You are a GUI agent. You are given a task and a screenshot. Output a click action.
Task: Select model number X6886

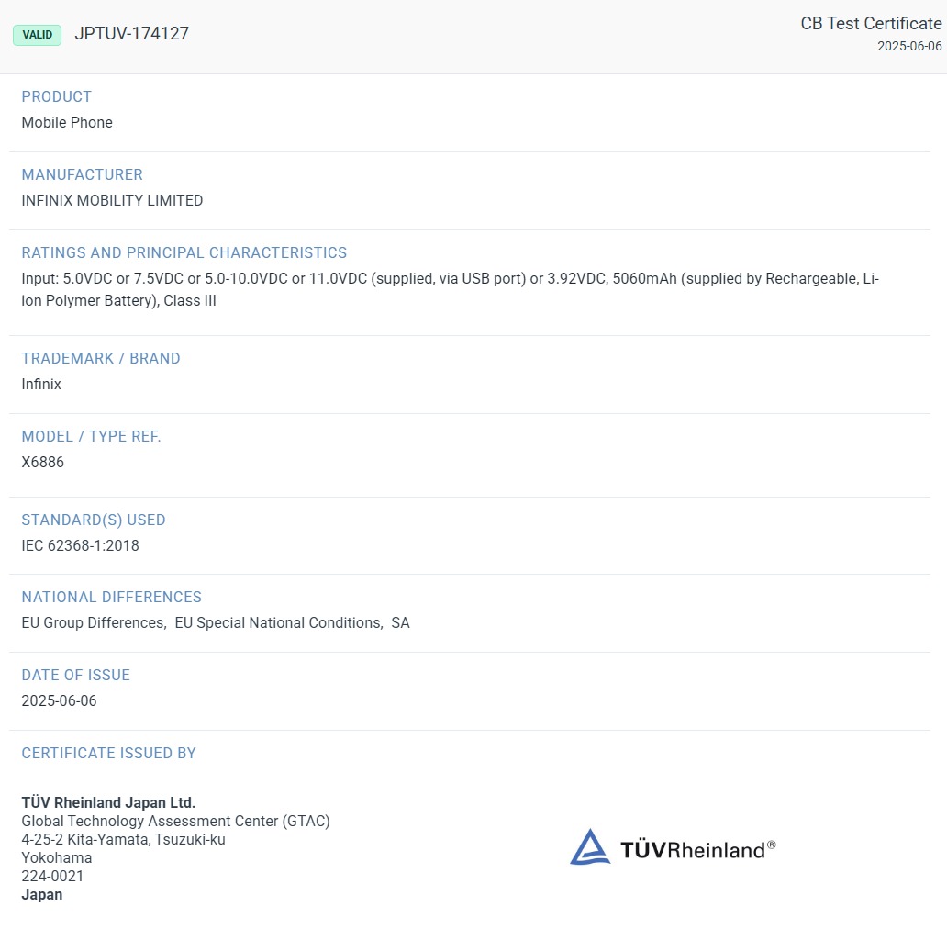click(x=42, y=462)
